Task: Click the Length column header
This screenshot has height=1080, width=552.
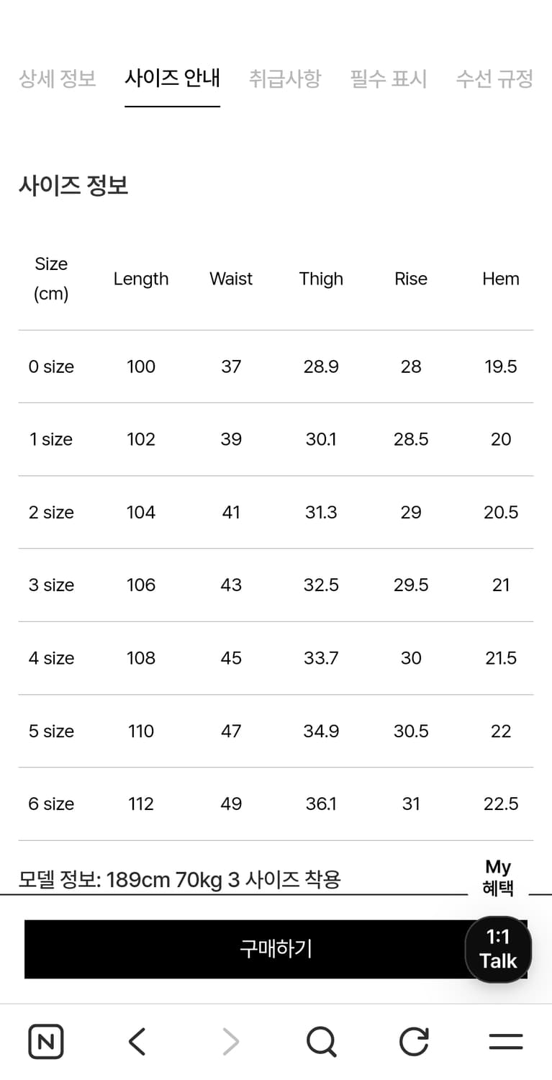Action: click(141, 279)
